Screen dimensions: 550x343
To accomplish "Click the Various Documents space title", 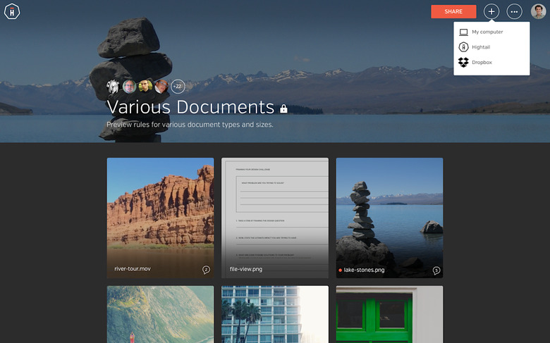I will (x=190, y=107).
